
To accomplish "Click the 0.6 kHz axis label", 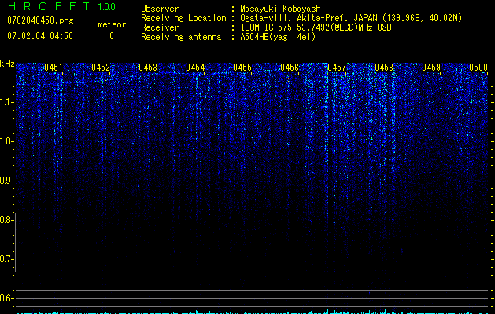I will pyautogui.click(x=7, y=298).
